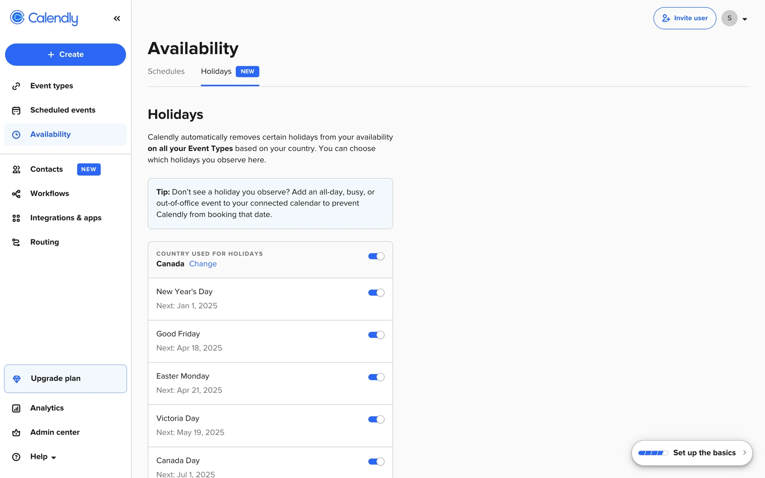Click the Workflows icon in sidebar
This screenshot has height=478, width=765.
tap(16, 194)
